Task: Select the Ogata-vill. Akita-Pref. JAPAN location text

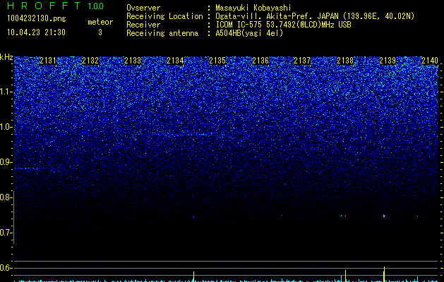Action: click(315, 16)
